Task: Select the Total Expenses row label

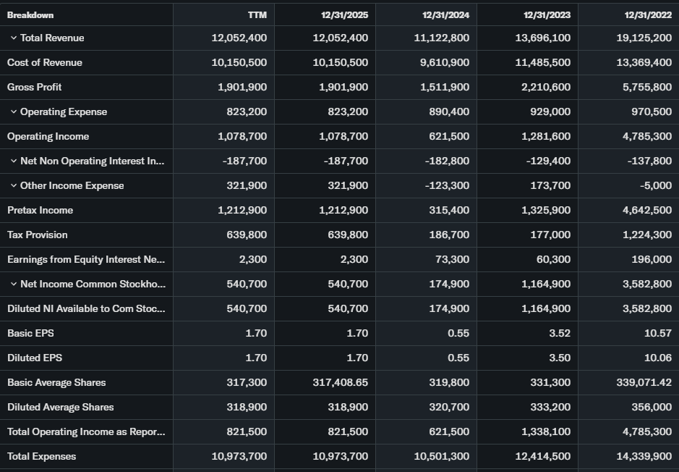Action: tap(42, 456)
